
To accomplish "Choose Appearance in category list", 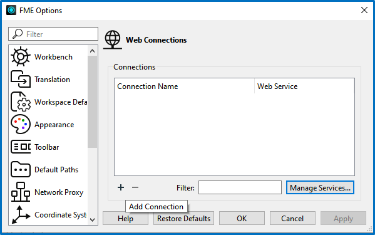I will coord(54,125).
